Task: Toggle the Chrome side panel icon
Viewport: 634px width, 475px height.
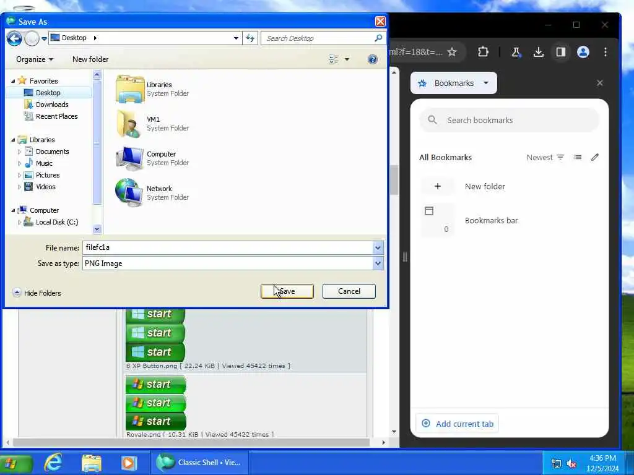Action: tap(560, 52)
